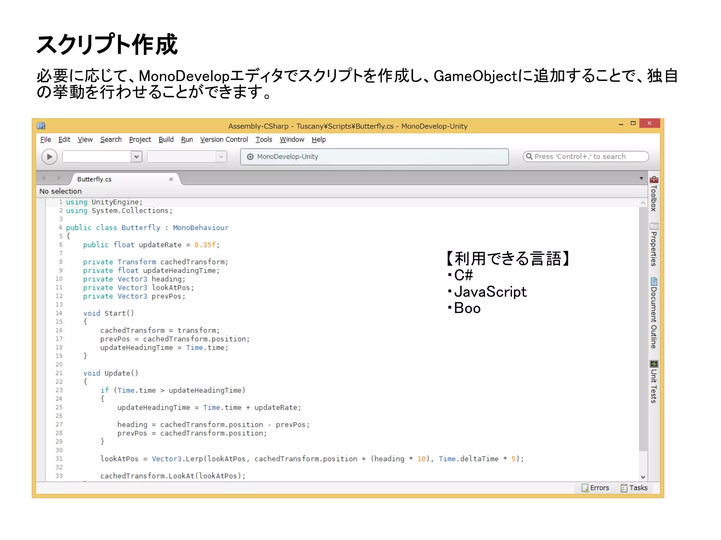Viewport: 721px width, 540px height.
Task: Click 'void Start()' on line 14
Action: click(108, 313)
